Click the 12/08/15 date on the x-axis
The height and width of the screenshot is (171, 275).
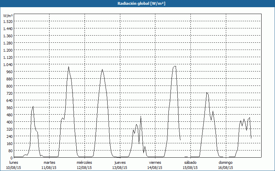[84, 168]
